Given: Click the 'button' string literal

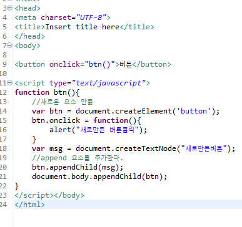Looking at the screenshot, I should click(194, 111).
